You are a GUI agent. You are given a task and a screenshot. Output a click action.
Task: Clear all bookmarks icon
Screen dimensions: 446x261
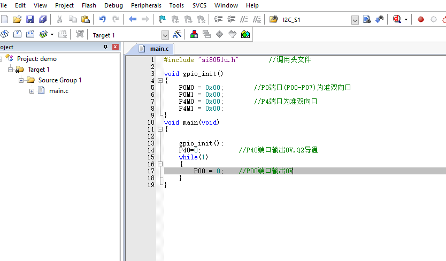point(201,19)
